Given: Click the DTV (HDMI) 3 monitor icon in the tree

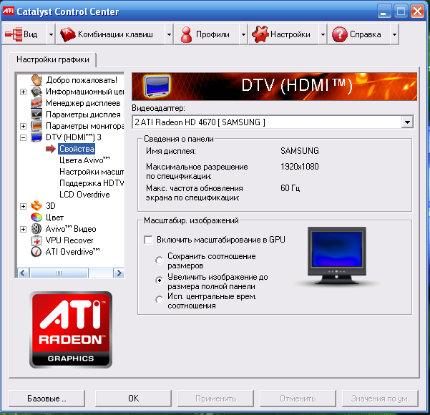Looking at the screenshot, I should tap(36, 137).
